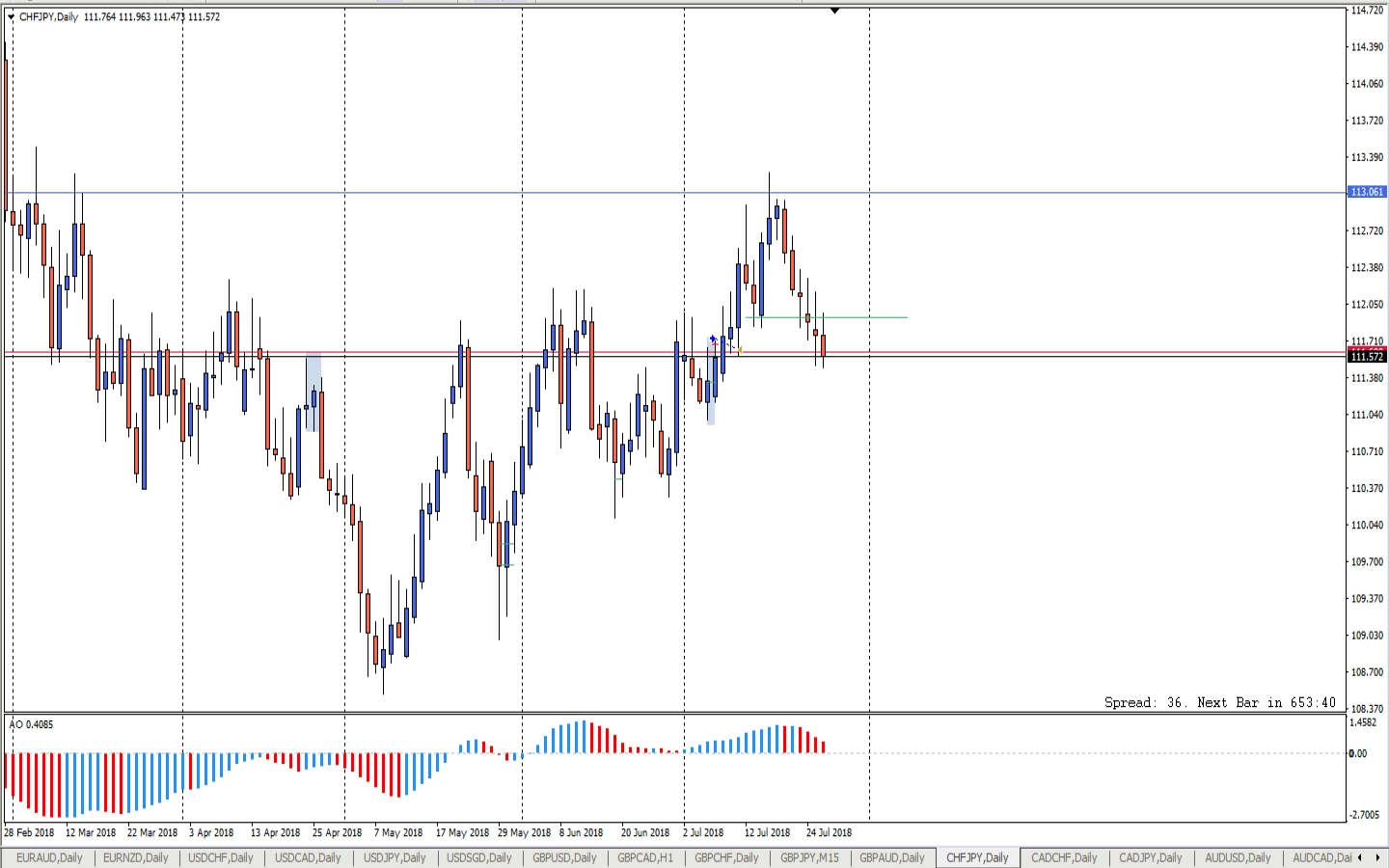Open the EURNZD,Daily chart tab
This screenshot has height=868, width=1389.
(x=136, y=857)
